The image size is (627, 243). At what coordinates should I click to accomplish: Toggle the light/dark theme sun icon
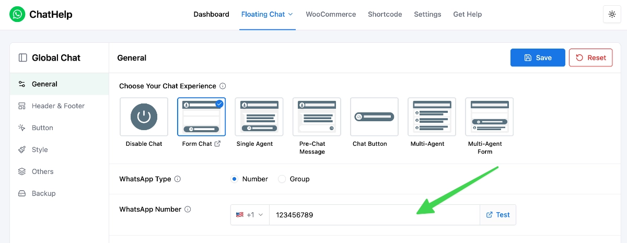(x=612, y=15)
